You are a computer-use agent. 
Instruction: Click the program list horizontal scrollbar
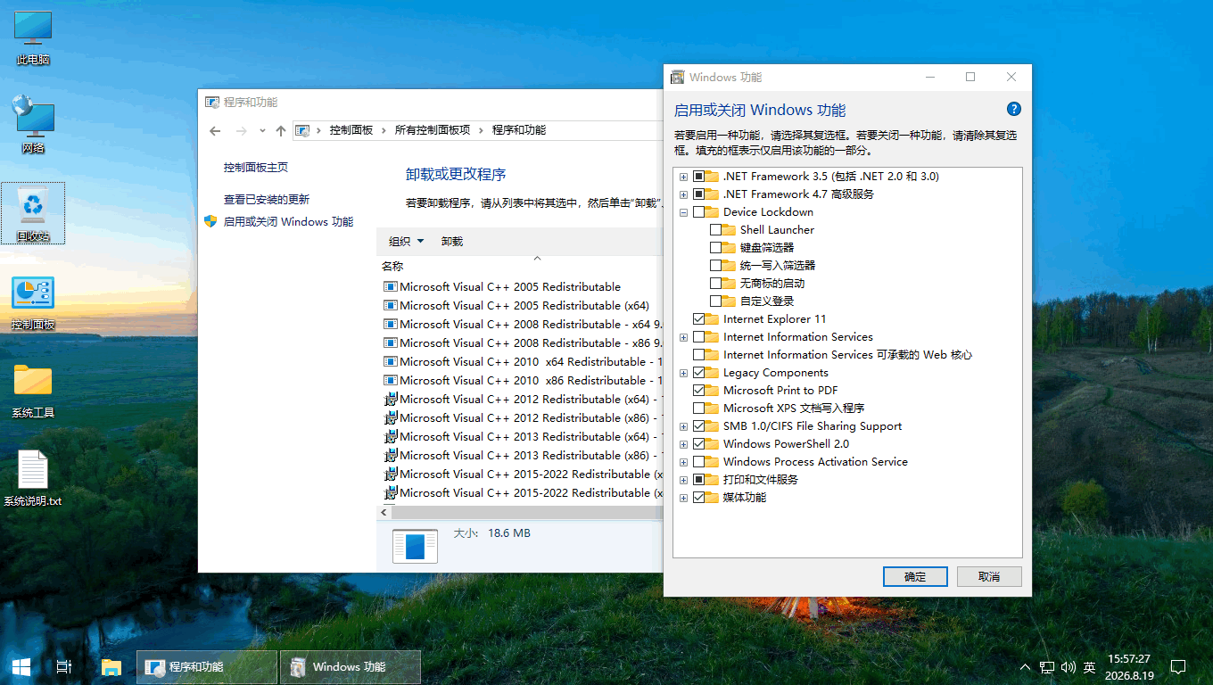[525, 512]
